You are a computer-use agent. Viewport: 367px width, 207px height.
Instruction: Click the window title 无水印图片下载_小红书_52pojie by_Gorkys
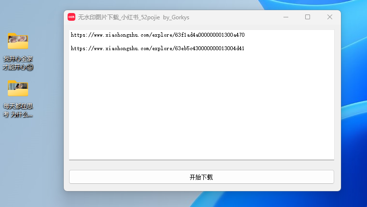coord(133,17)
